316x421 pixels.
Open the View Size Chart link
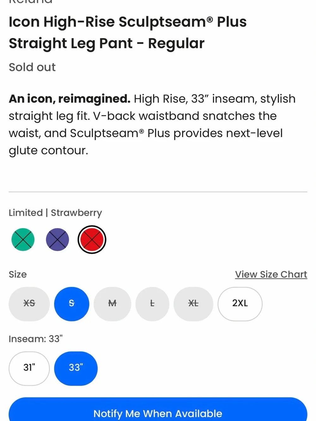pyautogui.click(x=271, y=274)
